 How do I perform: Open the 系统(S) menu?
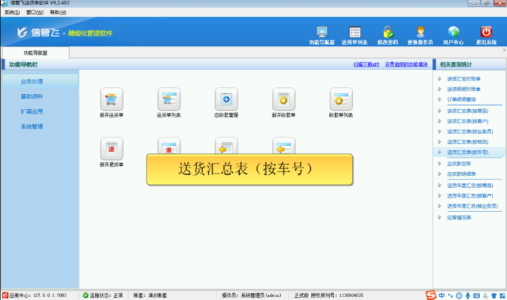(12, 12)
